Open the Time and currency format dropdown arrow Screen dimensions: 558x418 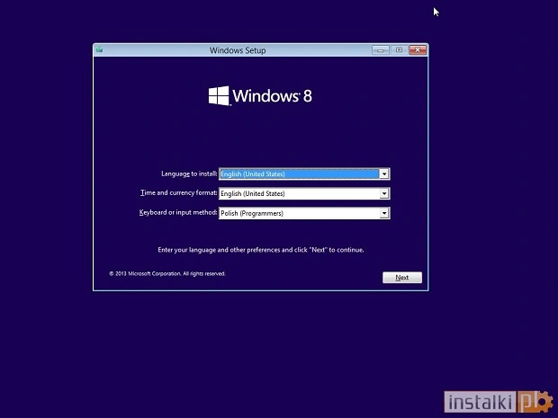coord(384,193)
